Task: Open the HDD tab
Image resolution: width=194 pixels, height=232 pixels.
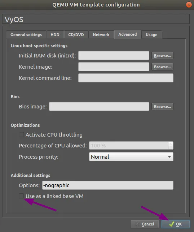Action: (55, 35)
